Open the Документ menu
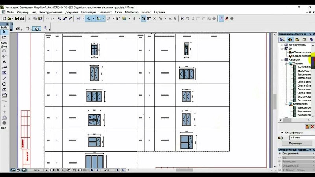This screenshot has height=177, width=315. [x=72, y=12]
